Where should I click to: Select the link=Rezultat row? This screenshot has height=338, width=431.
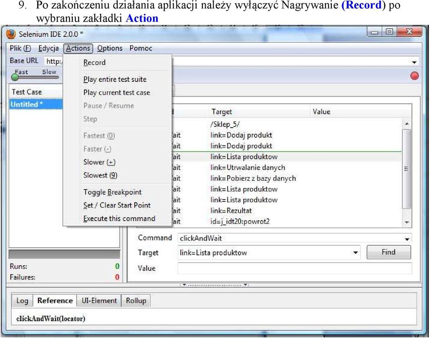(x=286, y=211)
